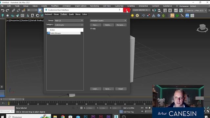Activate the Select Object tool
Viewport: 210px width, 118px height.
[40, 10]
